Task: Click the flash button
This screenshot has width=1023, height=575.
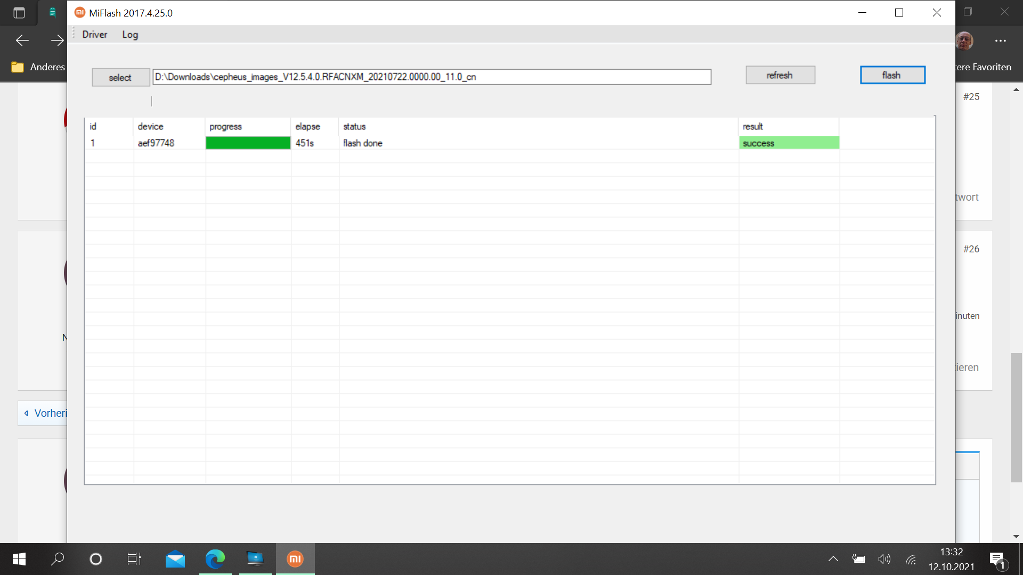Action: [892, 75]
